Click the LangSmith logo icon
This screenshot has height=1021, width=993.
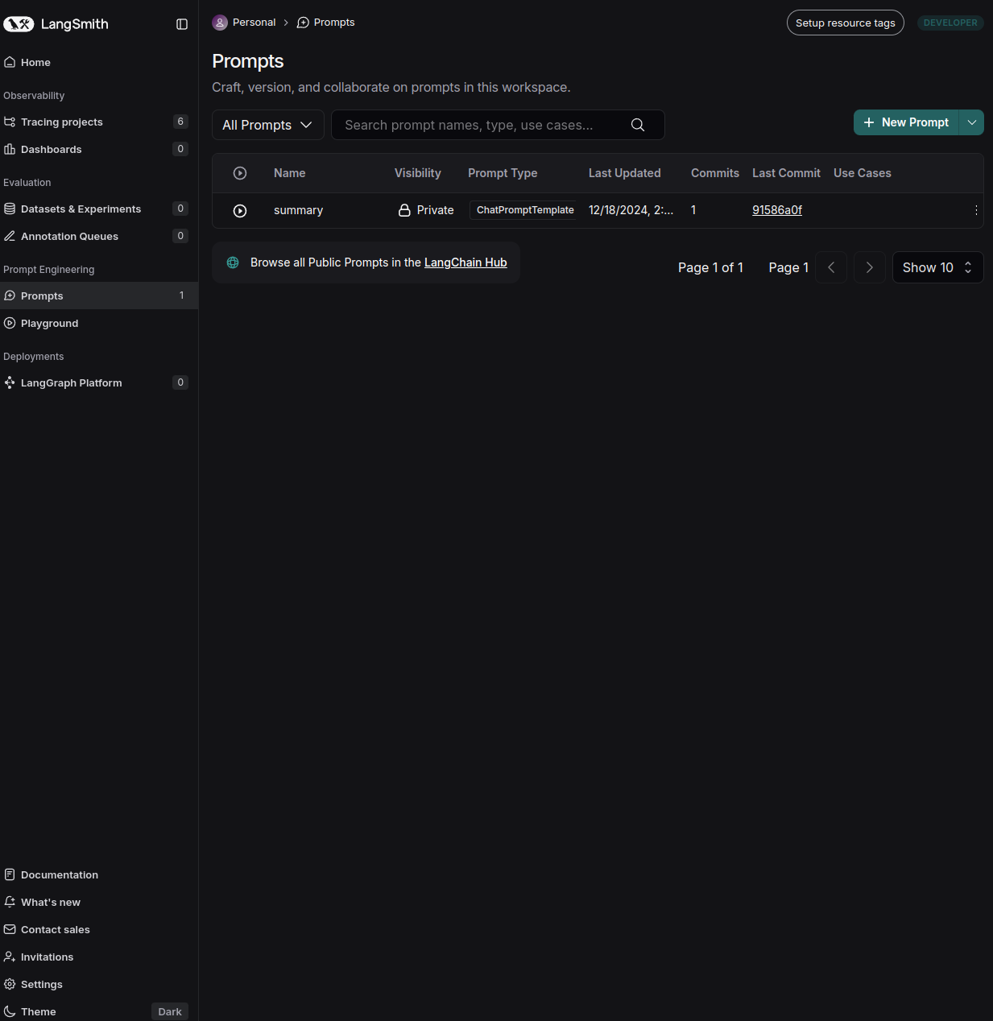[19, 24]
